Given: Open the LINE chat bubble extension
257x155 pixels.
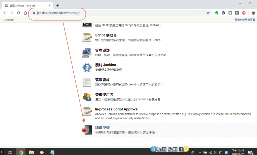Looking at the screenshot, I should (230, 13).
